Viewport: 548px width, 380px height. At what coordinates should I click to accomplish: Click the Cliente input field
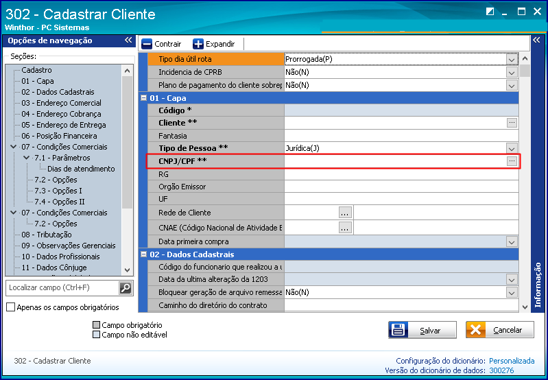[x=395, y=123]
